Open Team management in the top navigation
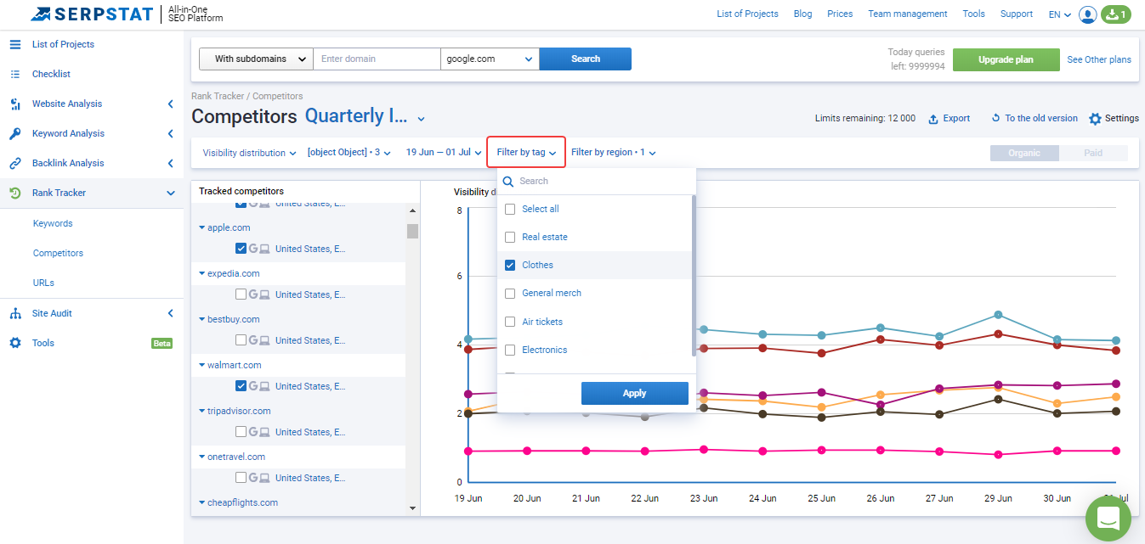The height and width of the screenshot is (544, 1145). pyautogui.click(x=908, y=14)
